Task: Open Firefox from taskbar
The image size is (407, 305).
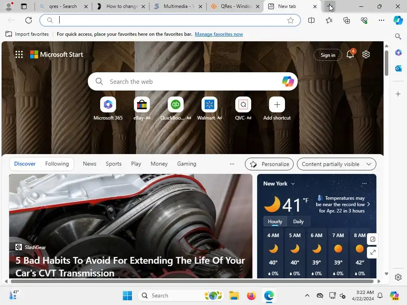Action: point(251,295)
